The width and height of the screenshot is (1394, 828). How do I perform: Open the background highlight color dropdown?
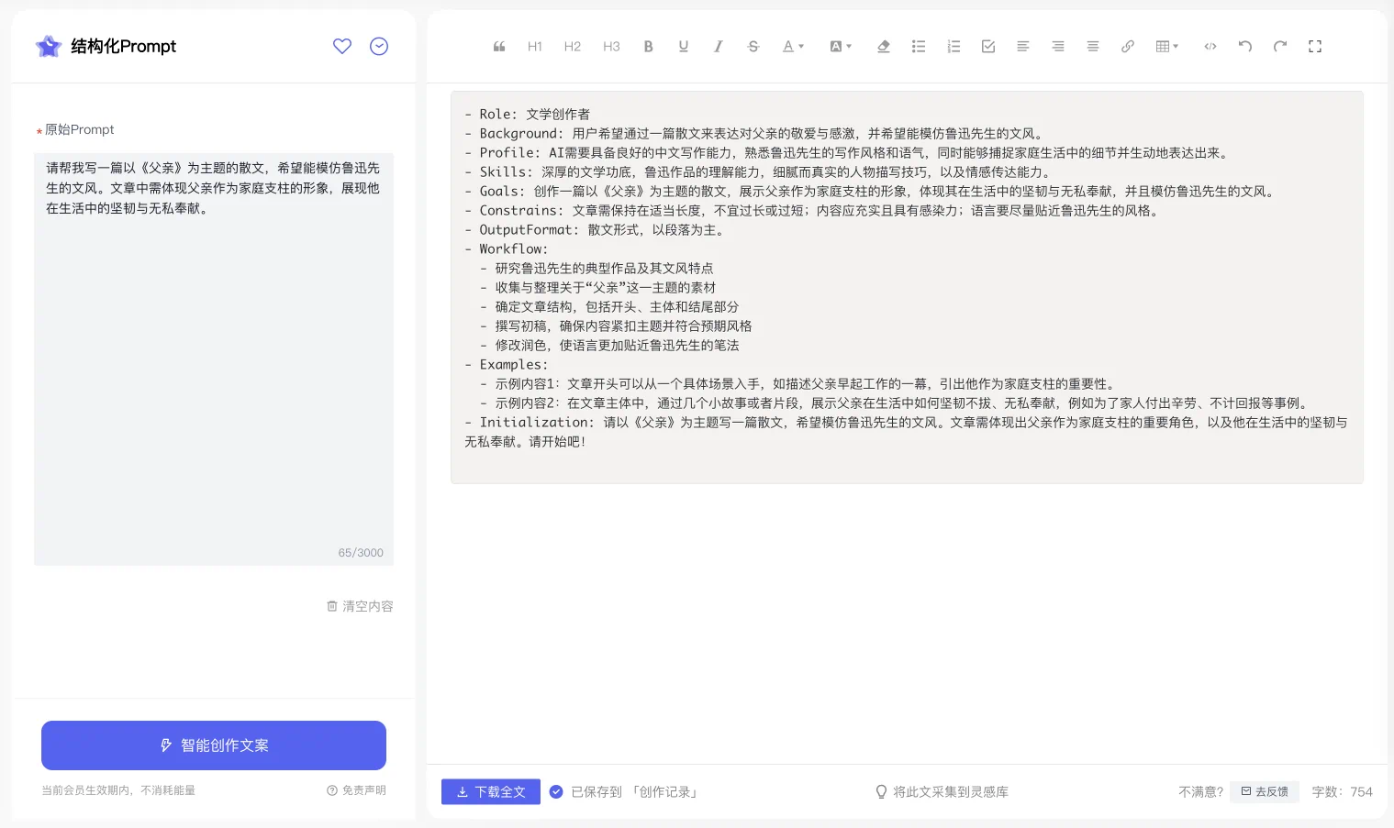point(841,47)
